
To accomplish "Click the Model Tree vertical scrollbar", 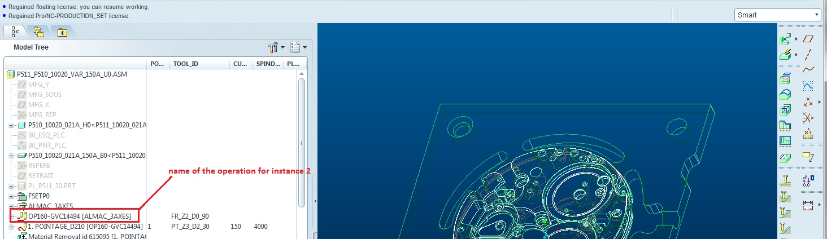I will pyautogui.click(x=302, y=142).
